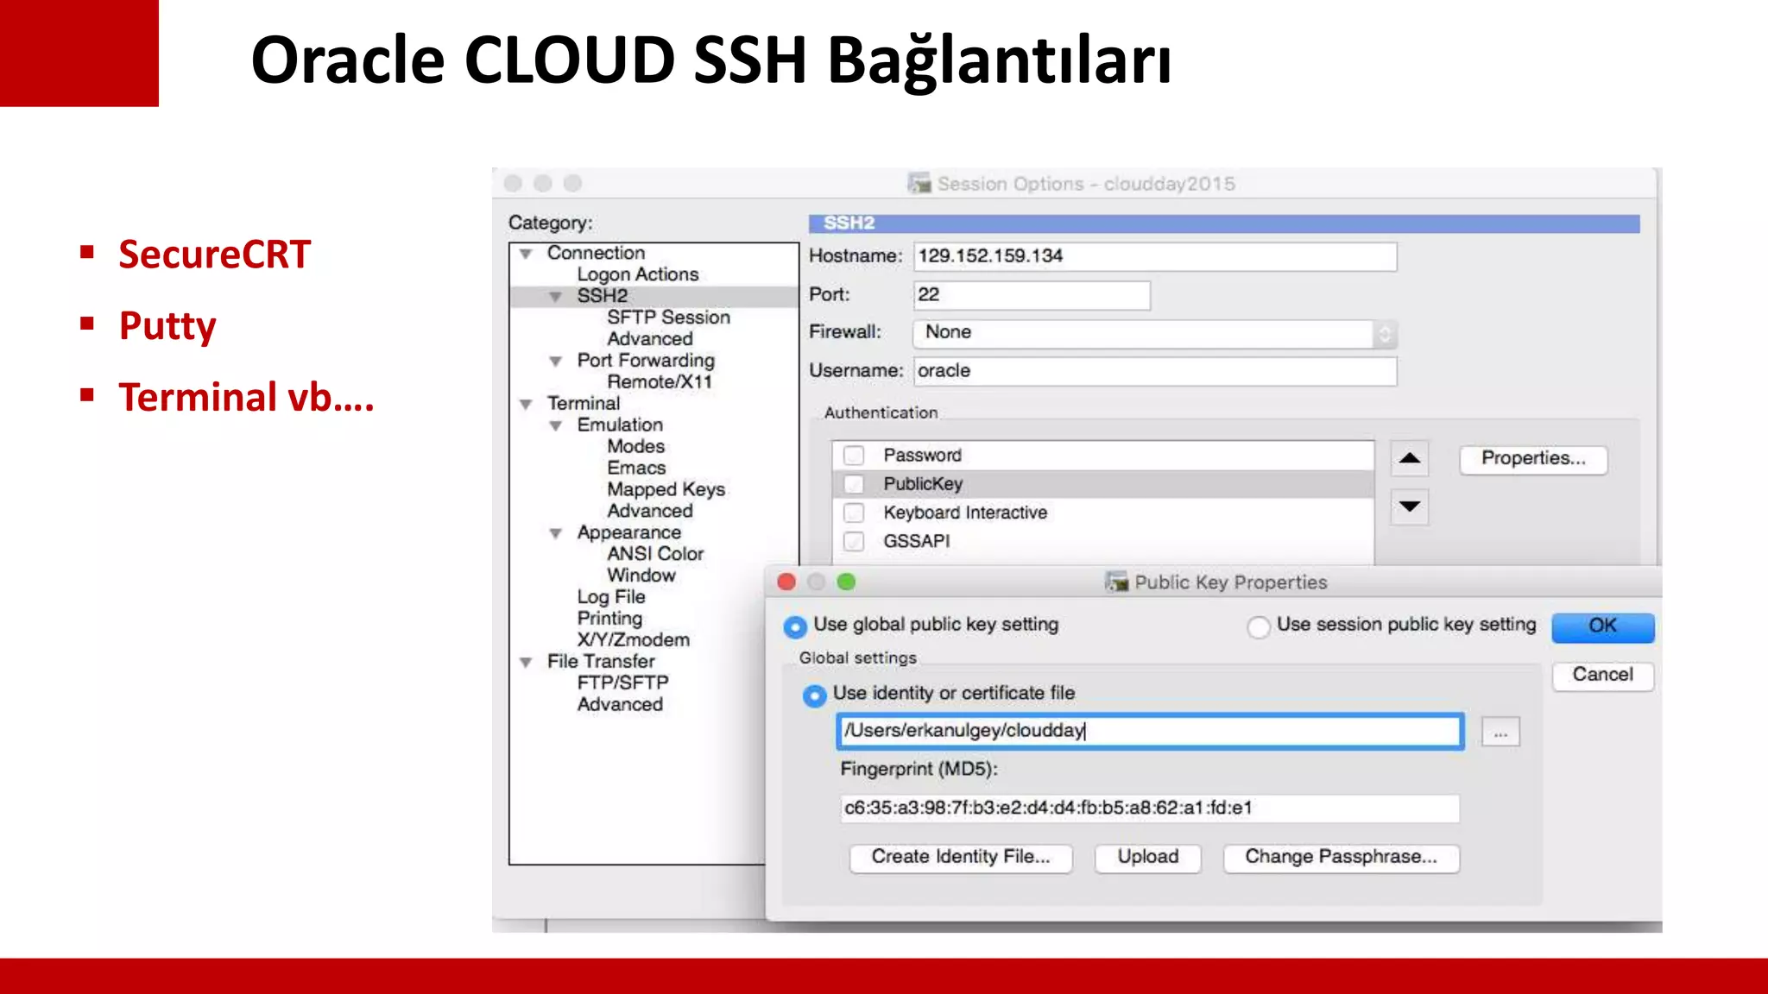The height and width of the screenshot is (994, 1768).
Task: Collapse the Terminal category
Action: click(526, 404)
